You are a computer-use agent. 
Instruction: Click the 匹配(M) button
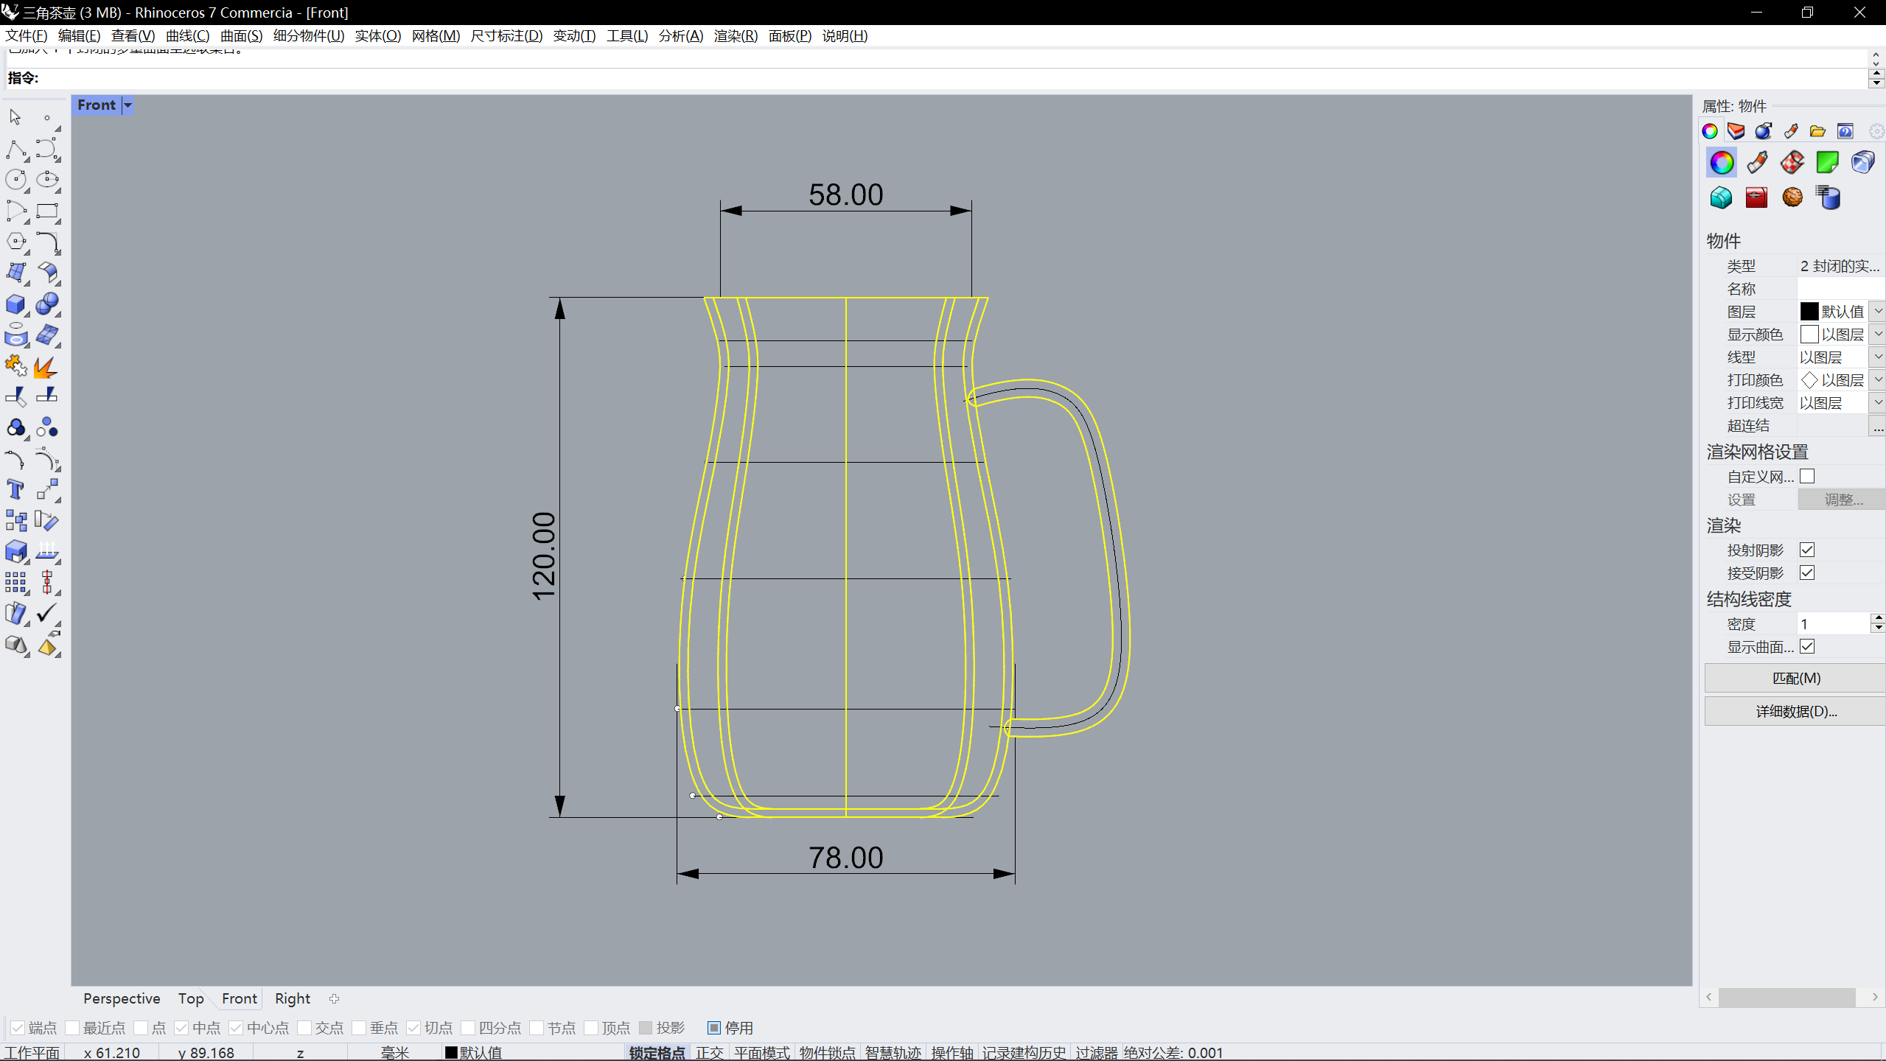(1795, 678)
